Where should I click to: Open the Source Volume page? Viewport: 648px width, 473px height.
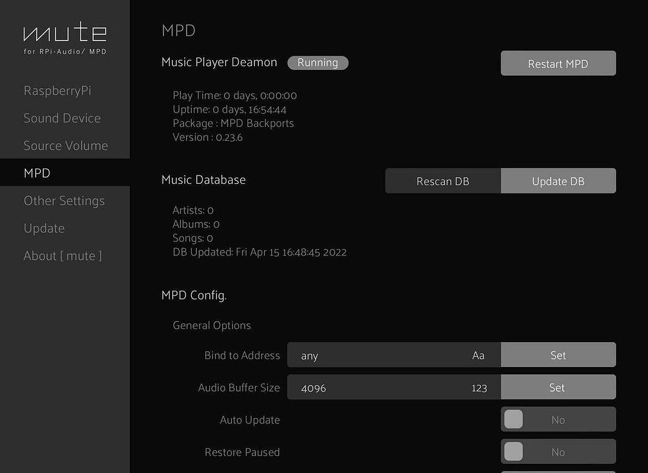tap(65, 146)
